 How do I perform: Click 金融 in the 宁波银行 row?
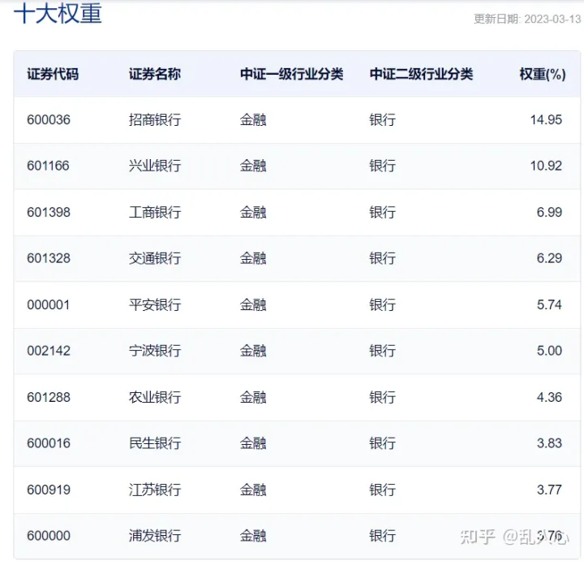point(253,351)
